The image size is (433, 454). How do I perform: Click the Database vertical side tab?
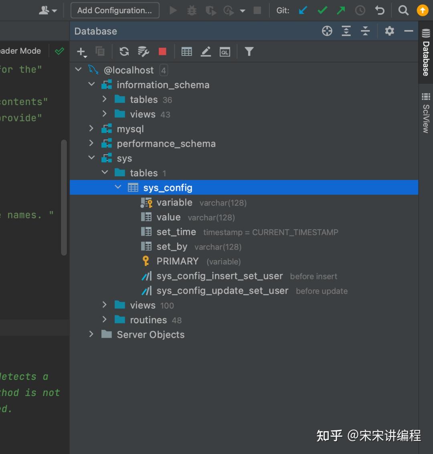(x=426, y=54)
